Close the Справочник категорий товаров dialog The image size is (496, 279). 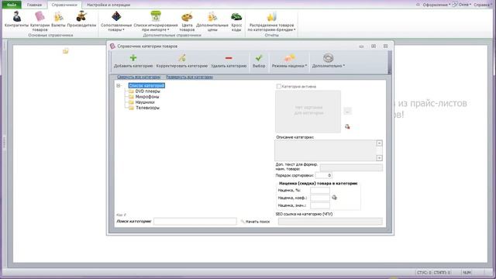click(386, 46)
